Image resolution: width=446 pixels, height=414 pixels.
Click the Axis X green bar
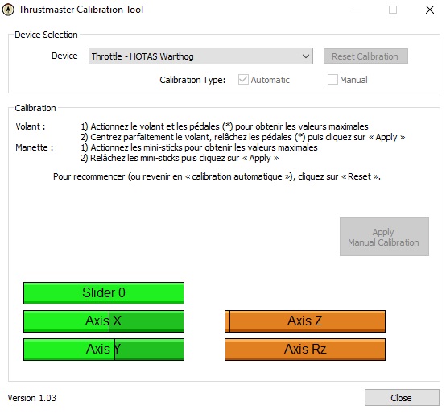[104, 321]
